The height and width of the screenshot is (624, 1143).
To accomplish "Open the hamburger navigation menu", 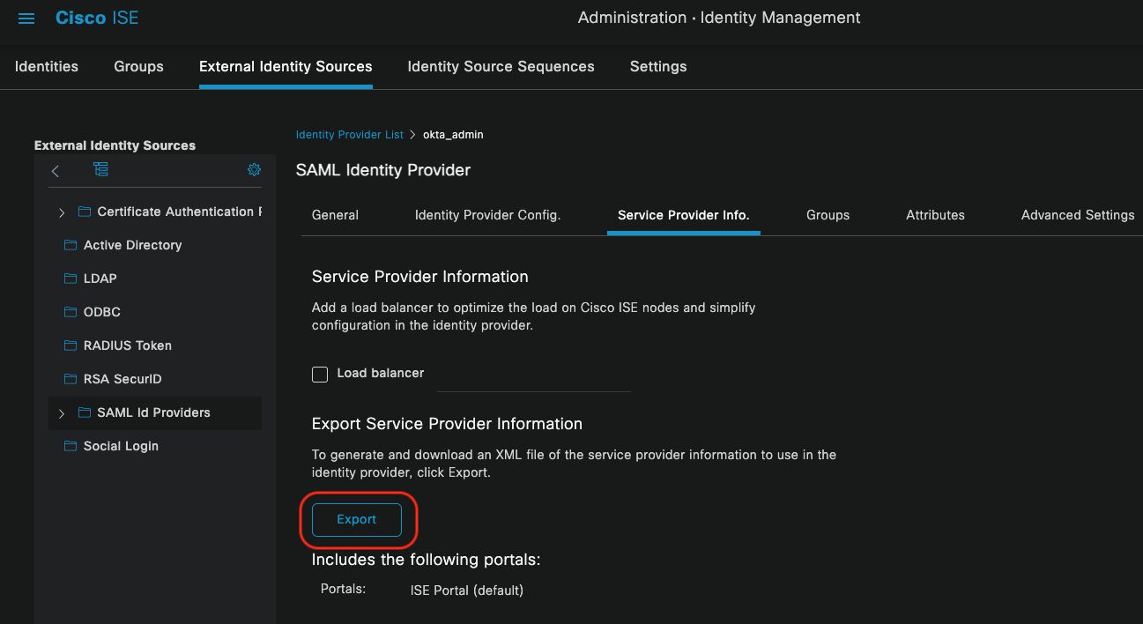I will click(x=26, y=18).
